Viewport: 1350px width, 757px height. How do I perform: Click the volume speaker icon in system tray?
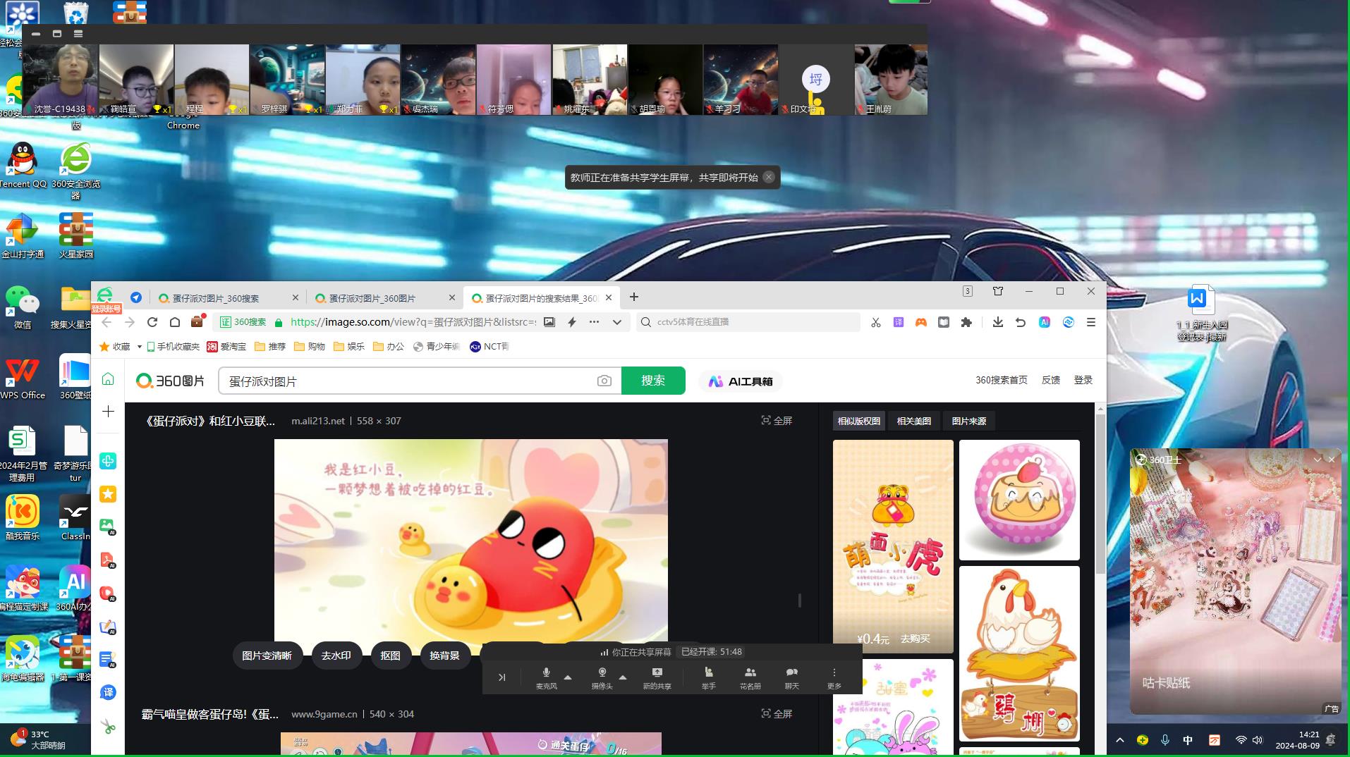1258,740
